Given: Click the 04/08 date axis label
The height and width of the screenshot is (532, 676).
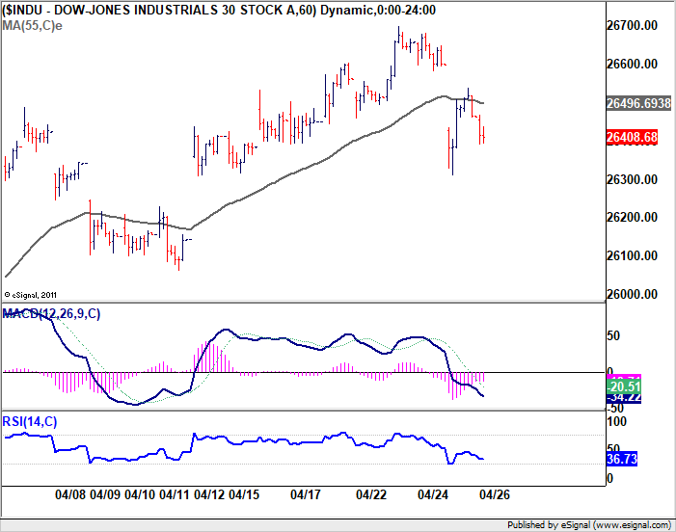Looking at the screenshot, I should 70,494.
